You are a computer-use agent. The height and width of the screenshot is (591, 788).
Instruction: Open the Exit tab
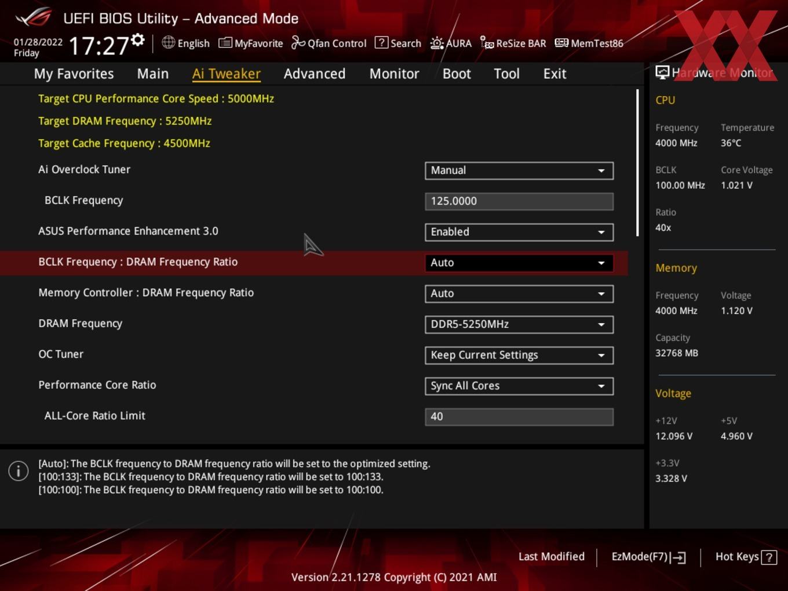click(554, 74)
